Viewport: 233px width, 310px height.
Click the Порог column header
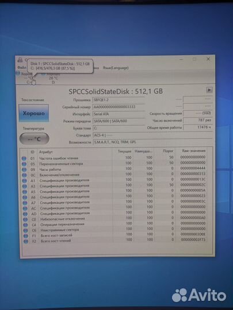coord(168,151)
